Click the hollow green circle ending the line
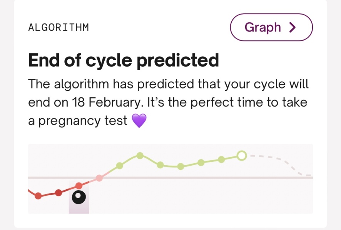 tap(242, 156)
